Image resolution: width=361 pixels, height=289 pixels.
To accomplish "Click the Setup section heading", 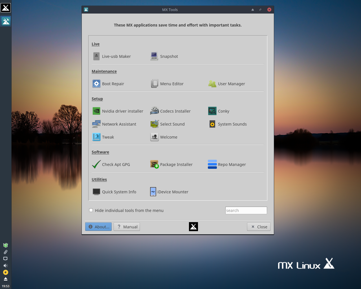I will pos(97,99).
